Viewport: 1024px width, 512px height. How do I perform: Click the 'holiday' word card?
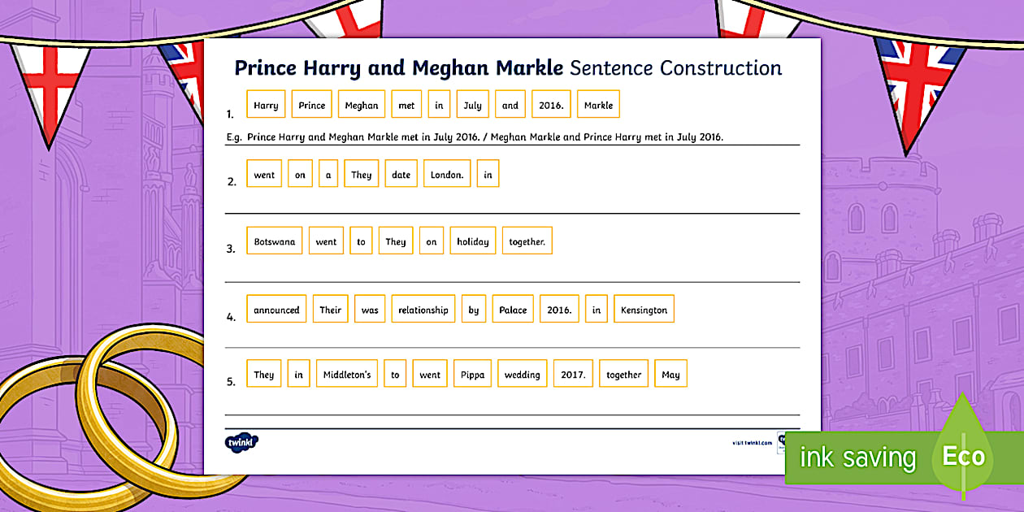click(473, 241)
